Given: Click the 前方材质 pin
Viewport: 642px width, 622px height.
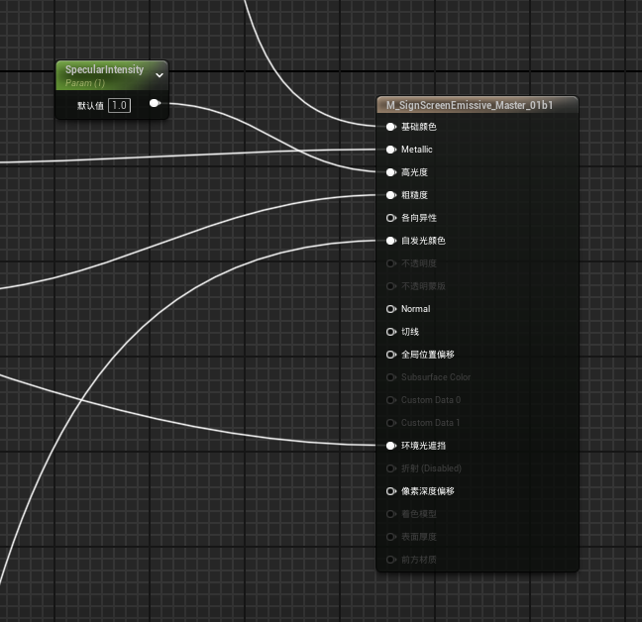Looking at the screenshot, I should [391, 560].
